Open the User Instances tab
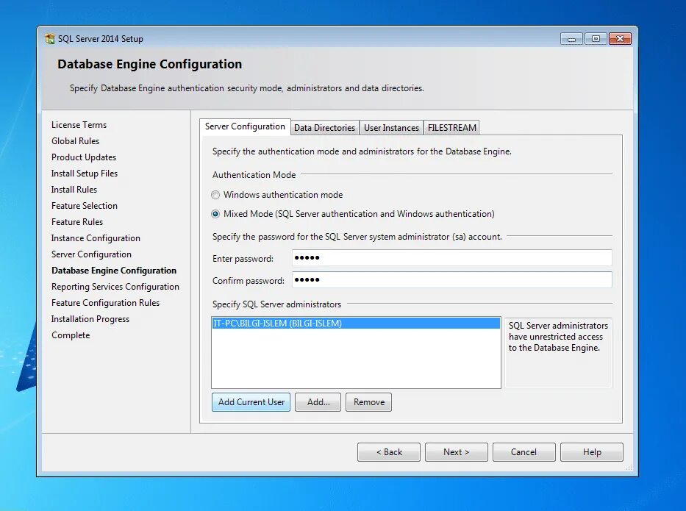Viewport: 686px width, 511px height. click(x=392, y=128)
